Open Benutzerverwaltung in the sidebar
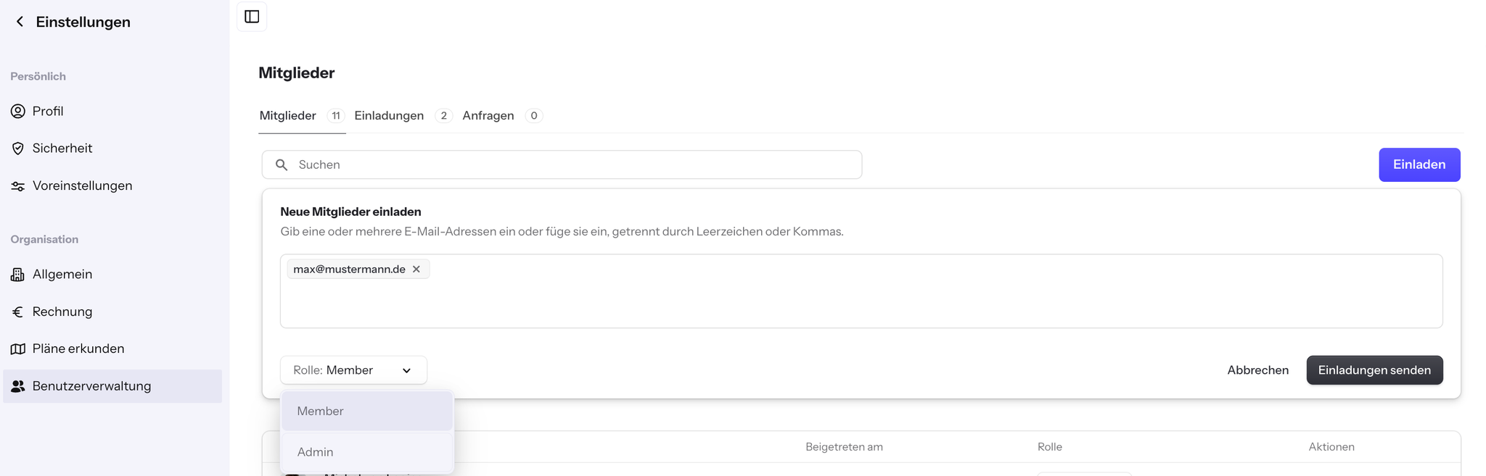The image size is (1486, 476). 112,386
